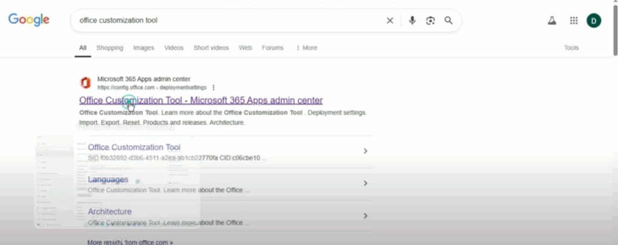Viewport: 618px width, 245px height.
Task: Switch to Shopping tab
Action: tap(110, 48)
